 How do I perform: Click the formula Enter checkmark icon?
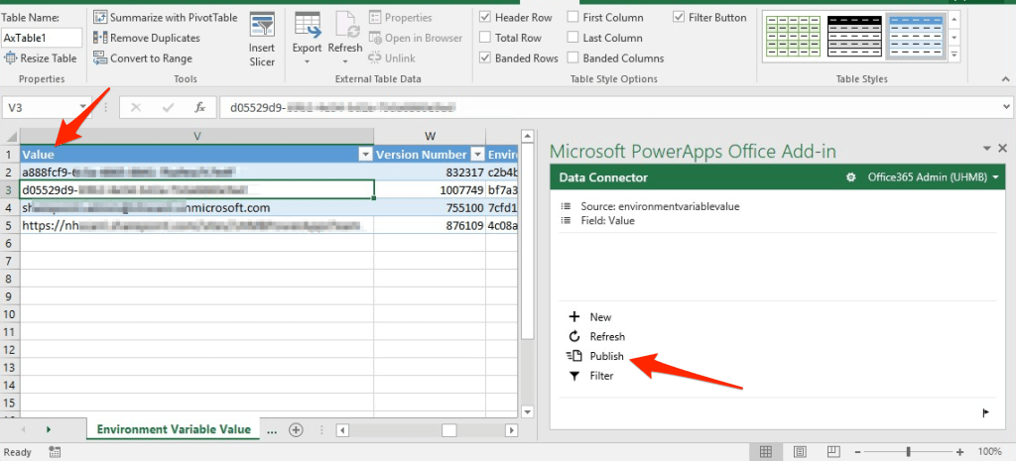click(x=169, y=107)
